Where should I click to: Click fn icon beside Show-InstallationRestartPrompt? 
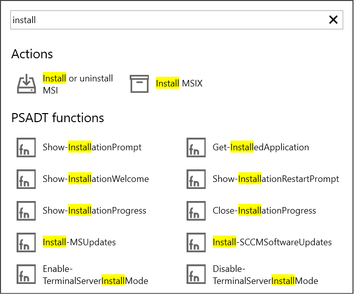pyautogui.click(x=196, y=179)
